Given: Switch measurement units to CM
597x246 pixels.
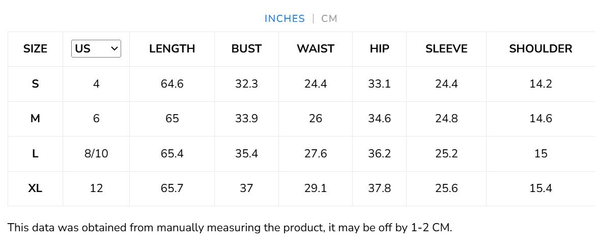Looking at the screenshot, I should tap(329, 19).
